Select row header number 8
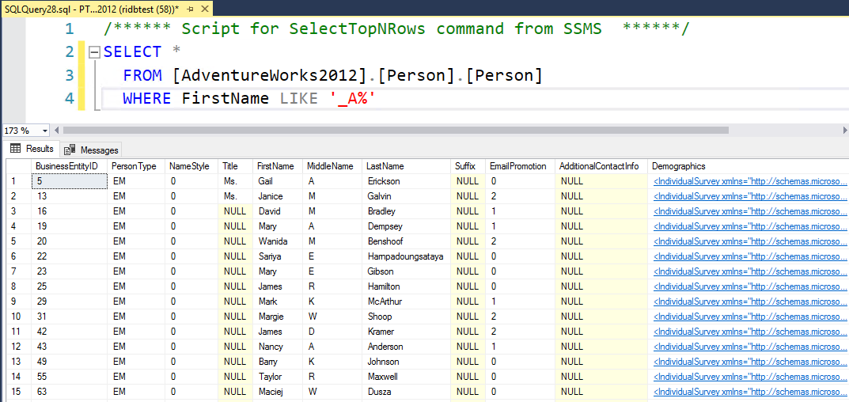 (x=18, y=286)
